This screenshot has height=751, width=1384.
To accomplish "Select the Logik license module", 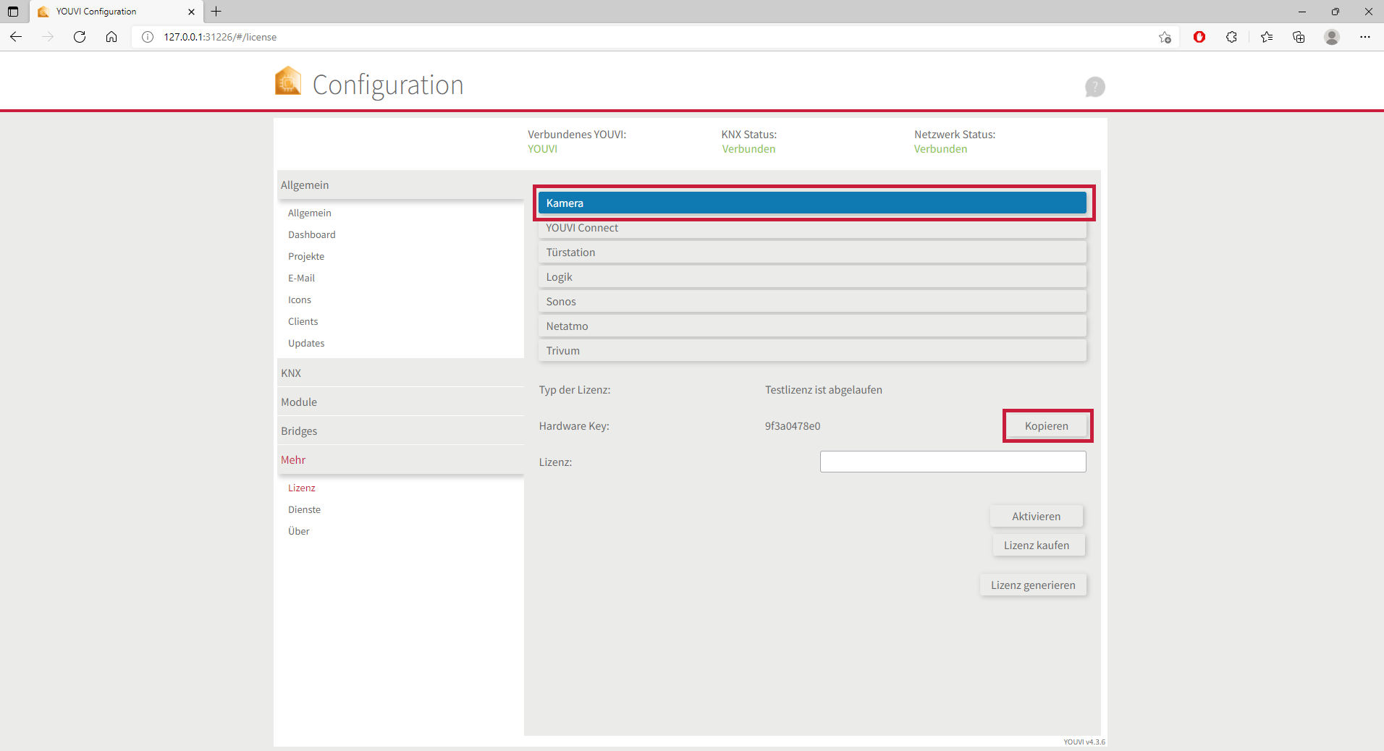I will click(x=812, y=277).
